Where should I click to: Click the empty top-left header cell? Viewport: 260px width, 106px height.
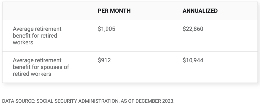coord(48,11)
